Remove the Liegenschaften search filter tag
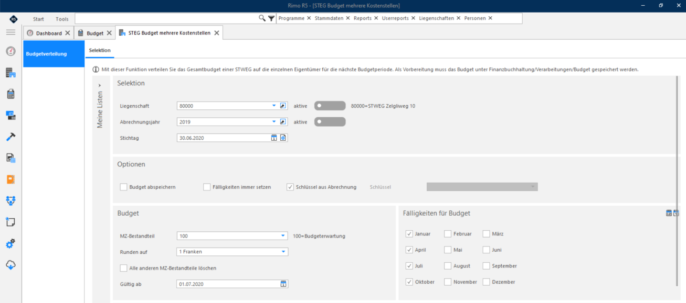Screen dimensions: 686x303 pyautogui.click(x=458, y=18)
